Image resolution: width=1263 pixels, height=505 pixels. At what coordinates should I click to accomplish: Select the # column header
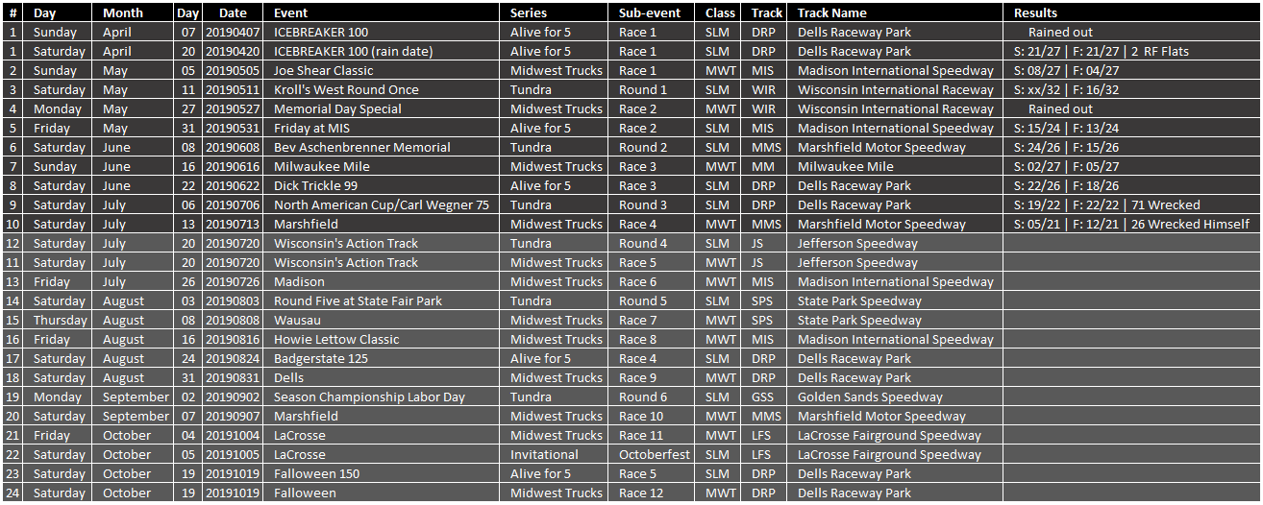pos(13,12)
